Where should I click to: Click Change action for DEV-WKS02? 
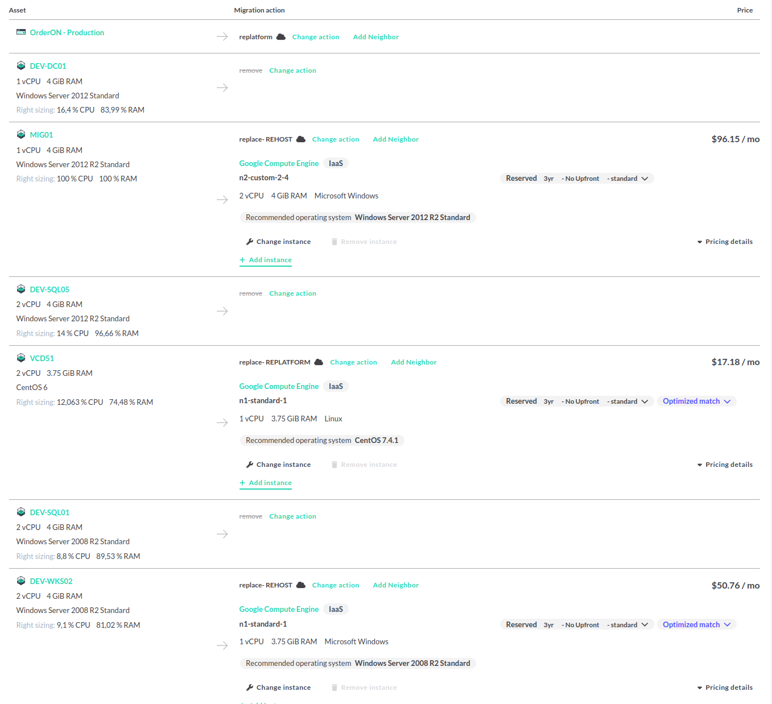point(336,585)
